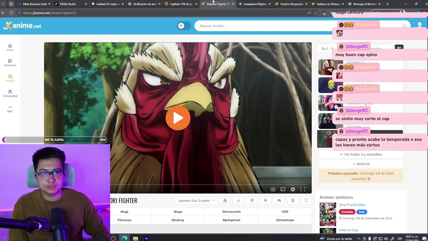Select the Streamwish server

coord(231,212)
